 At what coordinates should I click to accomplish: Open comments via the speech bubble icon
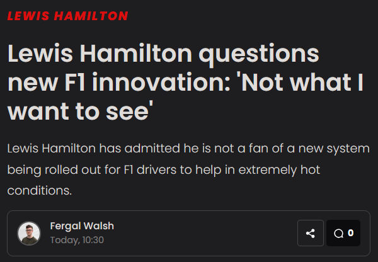(x=338, y=234)
